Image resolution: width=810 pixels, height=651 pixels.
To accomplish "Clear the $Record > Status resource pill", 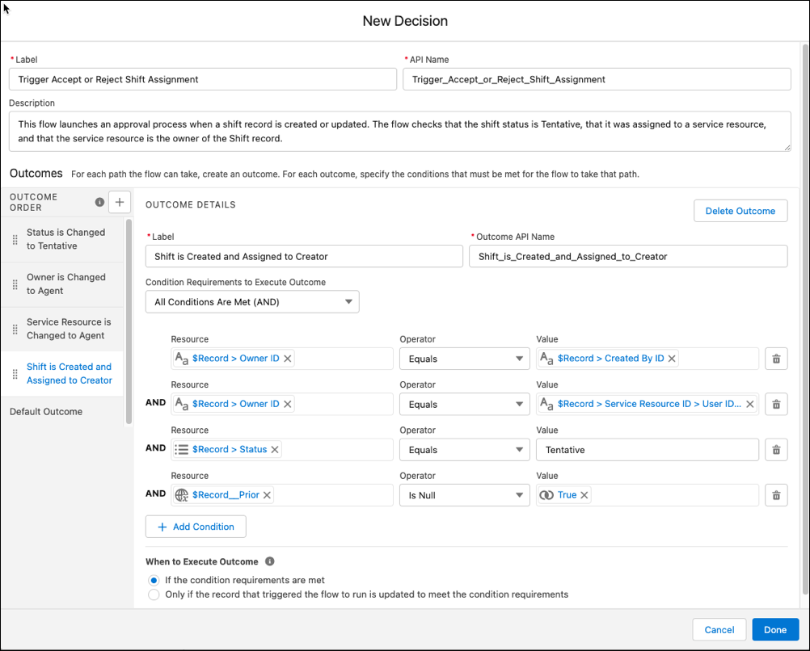I will (275, 450).
